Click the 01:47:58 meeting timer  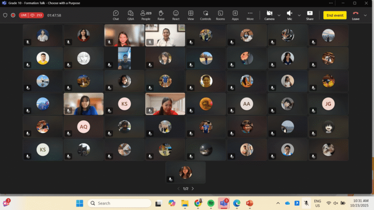(x=54, y=15)
